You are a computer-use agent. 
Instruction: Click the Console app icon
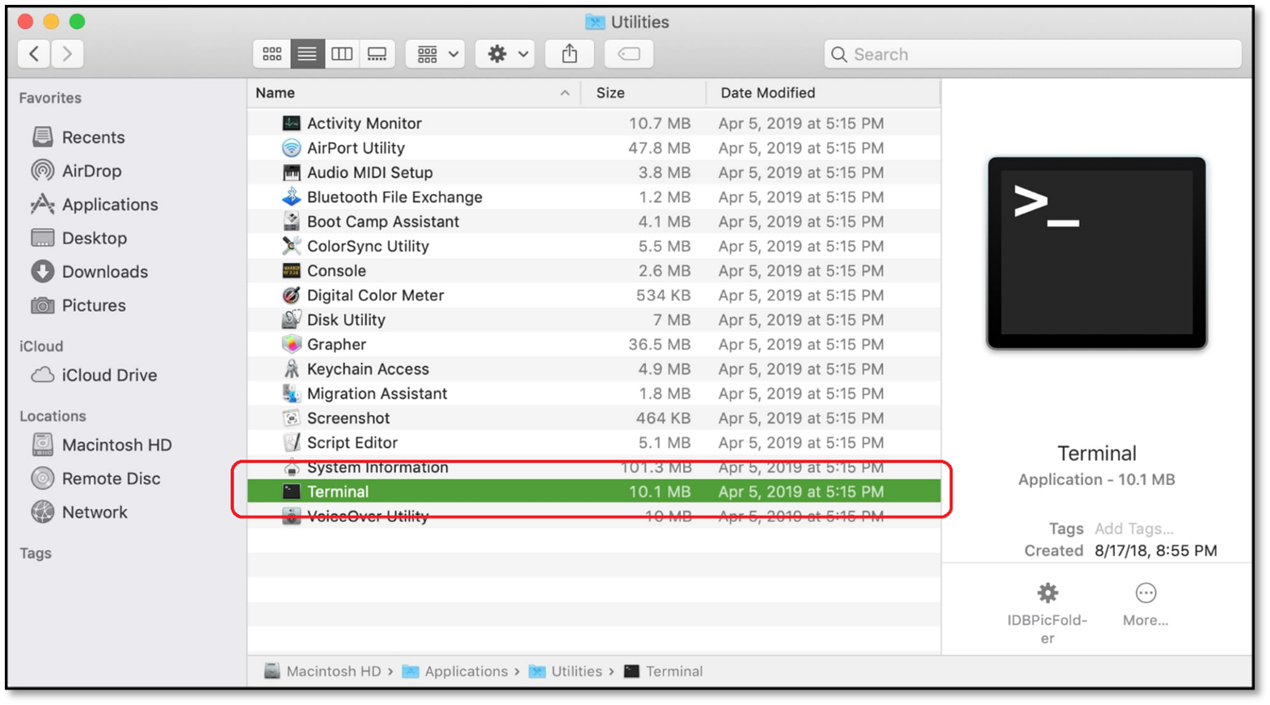pyautogui.click(x=291, y=271)
